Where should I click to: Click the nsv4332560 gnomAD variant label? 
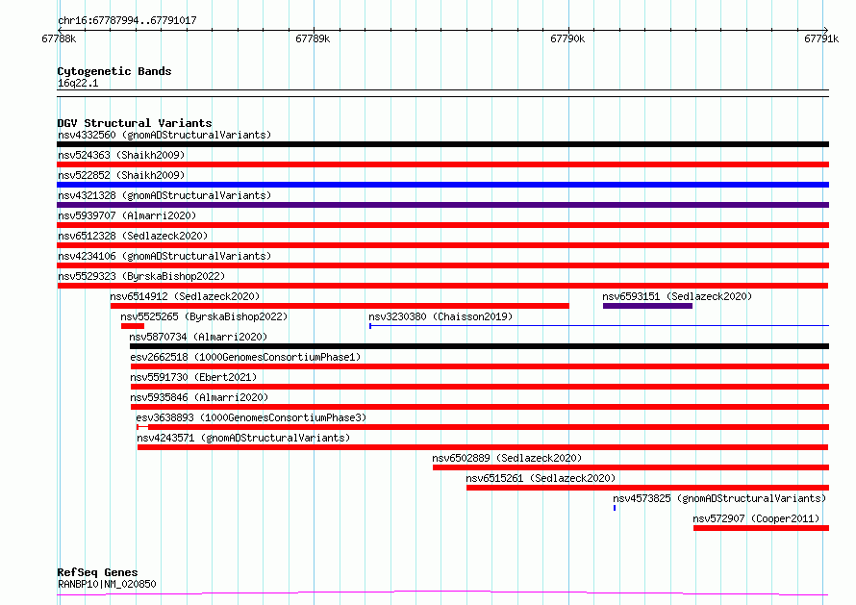tap(164, 135)
